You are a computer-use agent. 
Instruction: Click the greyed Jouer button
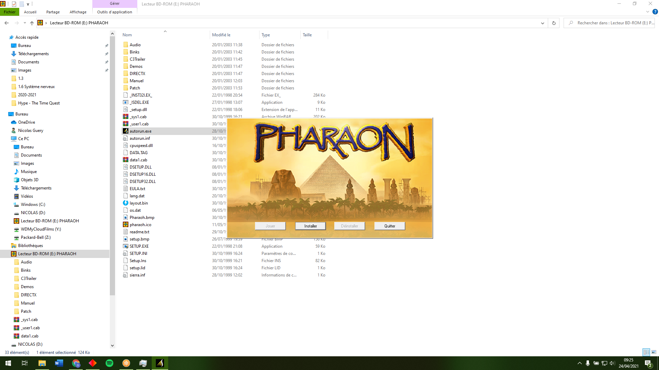pos(270,226)
